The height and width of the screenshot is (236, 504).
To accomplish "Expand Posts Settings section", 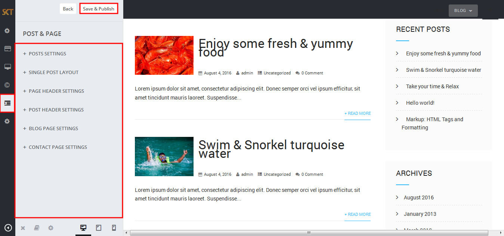I will coord(44,53).
